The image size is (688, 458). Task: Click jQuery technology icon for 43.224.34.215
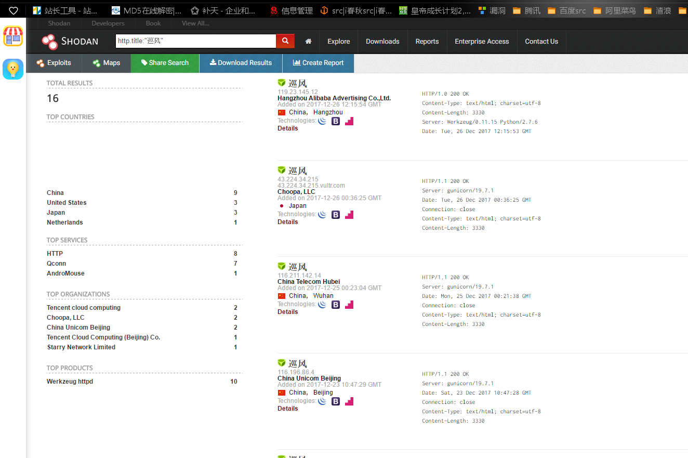tap(322, 215)
